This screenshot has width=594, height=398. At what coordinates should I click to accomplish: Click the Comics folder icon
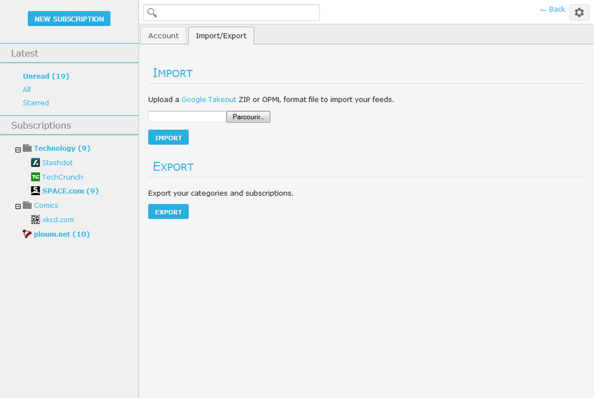tap(27, 205)
